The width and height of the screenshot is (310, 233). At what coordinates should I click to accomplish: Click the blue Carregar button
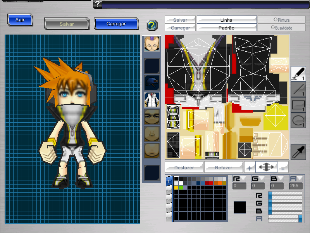click(116, 24)
